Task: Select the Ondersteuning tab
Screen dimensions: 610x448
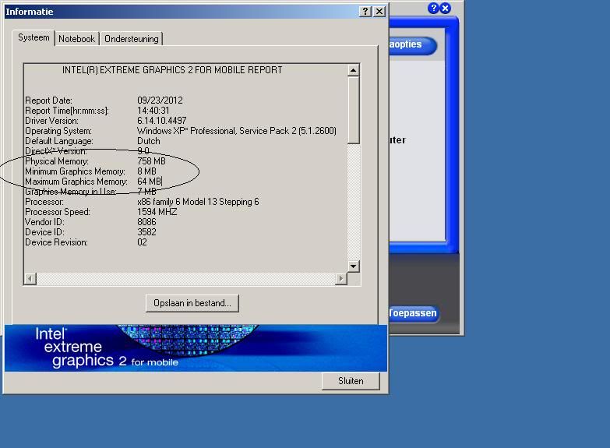Action: (131, 39)
